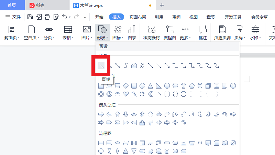Screen dimensions: 275x155
Task: Select the left arrow block shape
Action: click(109, 114)
